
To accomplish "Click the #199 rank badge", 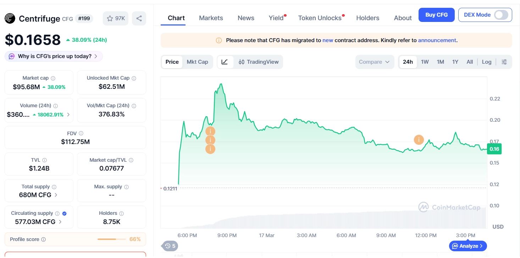I will click(x=84, y=18).
